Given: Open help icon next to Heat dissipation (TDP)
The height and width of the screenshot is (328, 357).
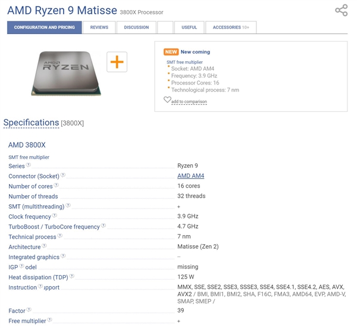Looking at the screenshot, I should 72,276.
